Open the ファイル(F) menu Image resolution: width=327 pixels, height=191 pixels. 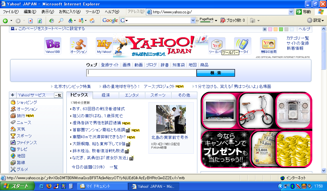(x=11, y=12)
